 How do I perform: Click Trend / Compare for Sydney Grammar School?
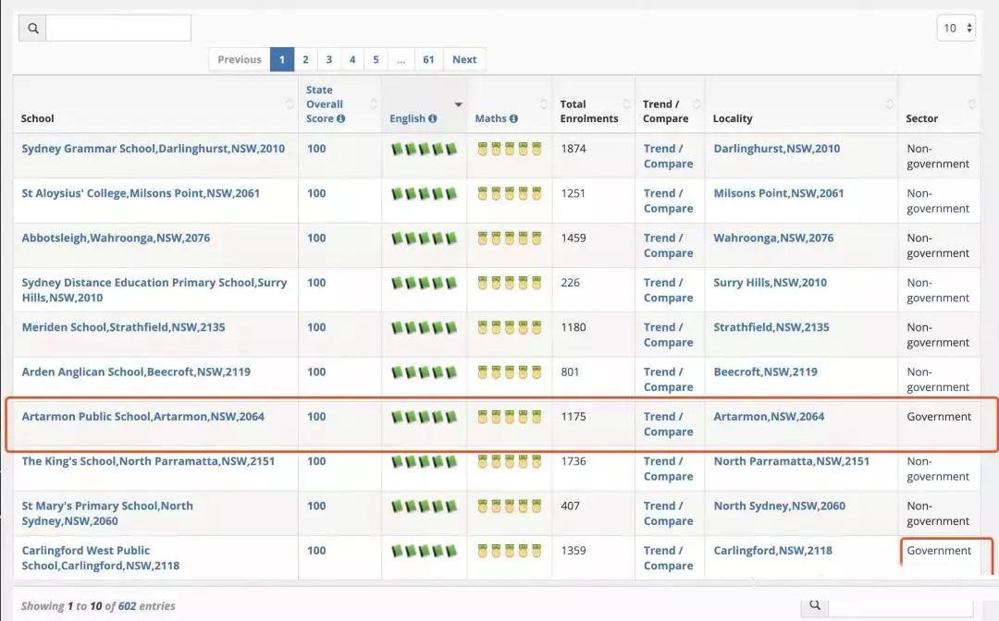point(669,156)
